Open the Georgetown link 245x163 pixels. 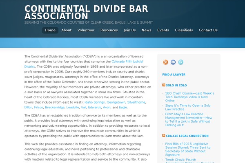tap(116, 102)
